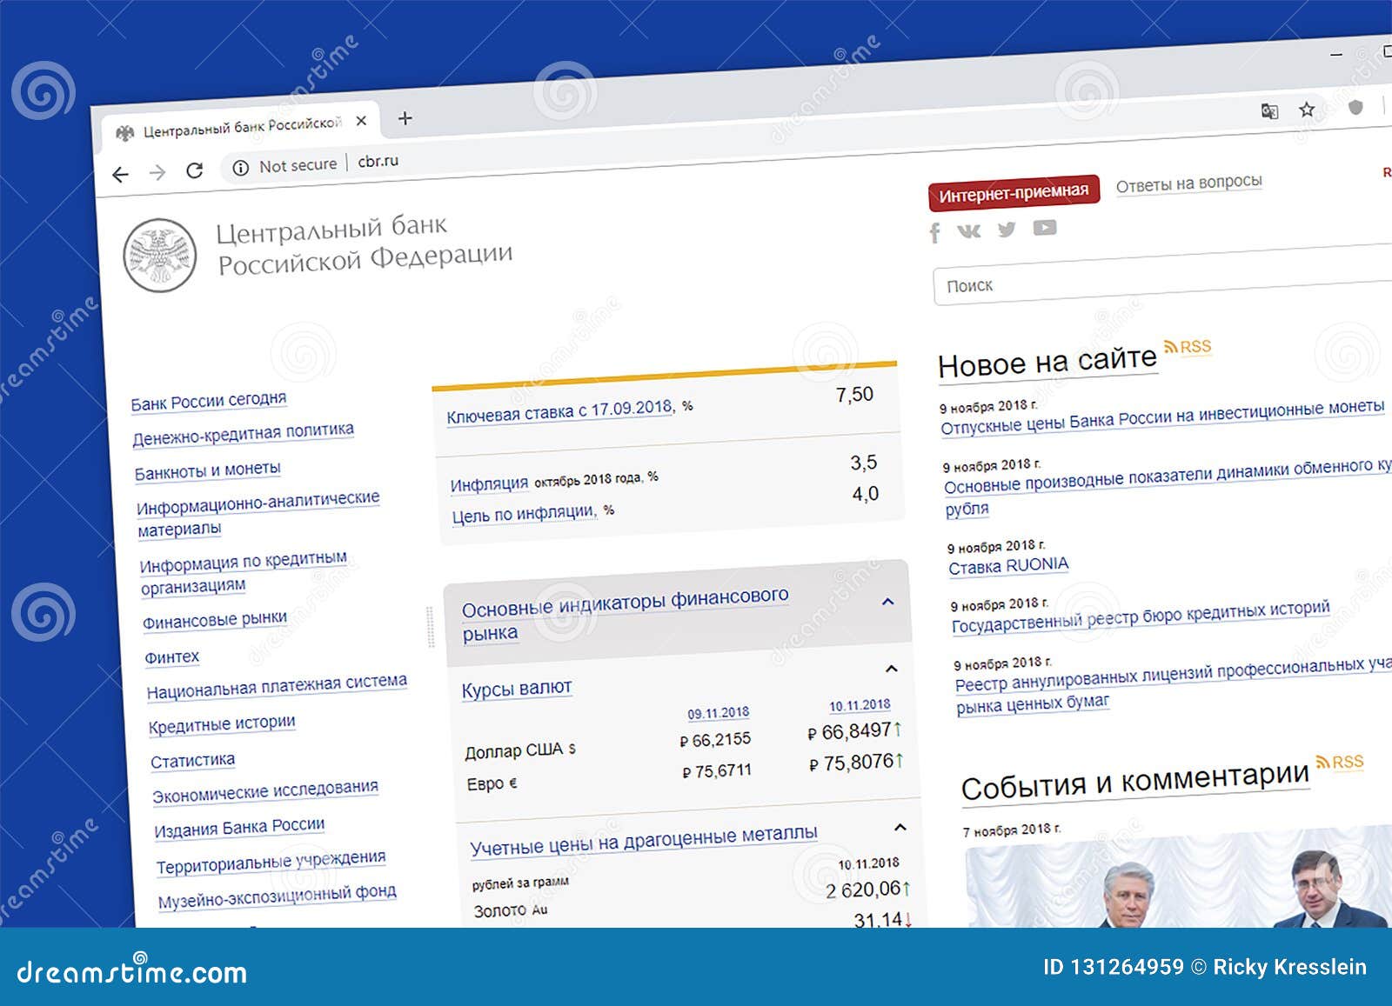This screenshot has width=1392, height=1006.
Task: Go back with the browser back arrow
Action: coord(121,175)
